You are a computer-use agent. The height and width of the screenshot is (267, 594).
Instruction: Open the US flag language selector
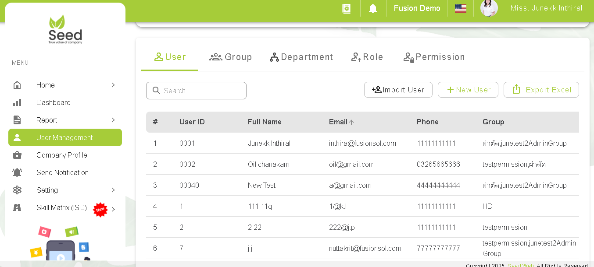pos(460,8)
